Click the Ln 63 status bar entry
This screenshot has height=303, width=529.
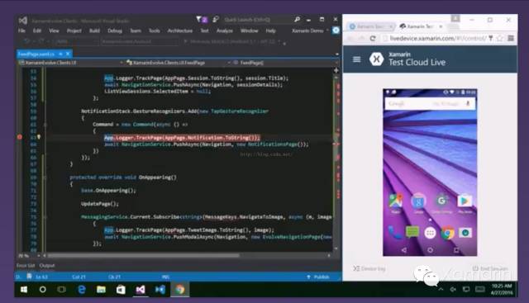point(41,277)
